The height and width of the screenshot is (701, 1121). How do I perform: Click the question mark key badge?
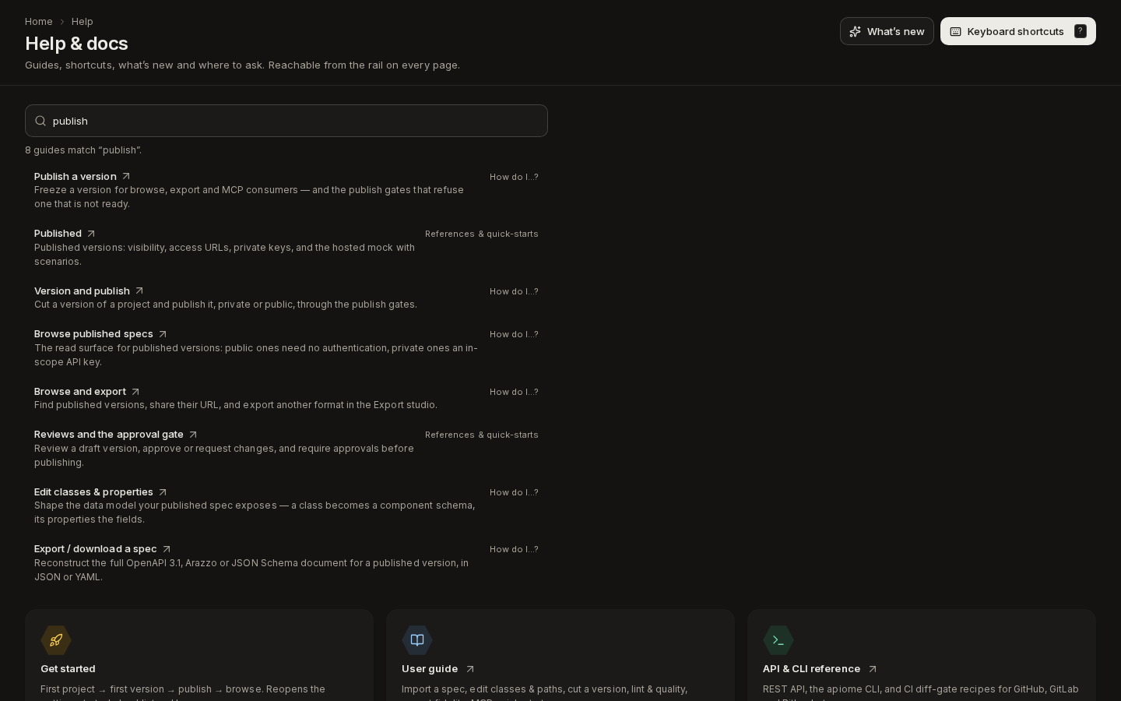pyautogui.click(x=1081, y=31)
